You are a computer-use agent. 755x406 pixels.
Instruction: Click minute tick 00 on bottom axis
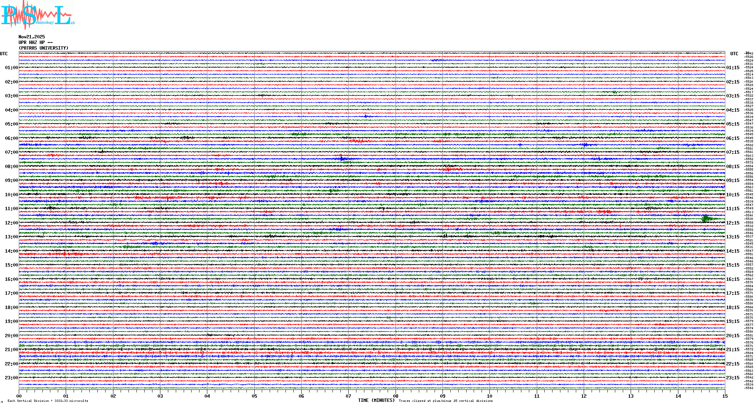click(x=19, y=396)
